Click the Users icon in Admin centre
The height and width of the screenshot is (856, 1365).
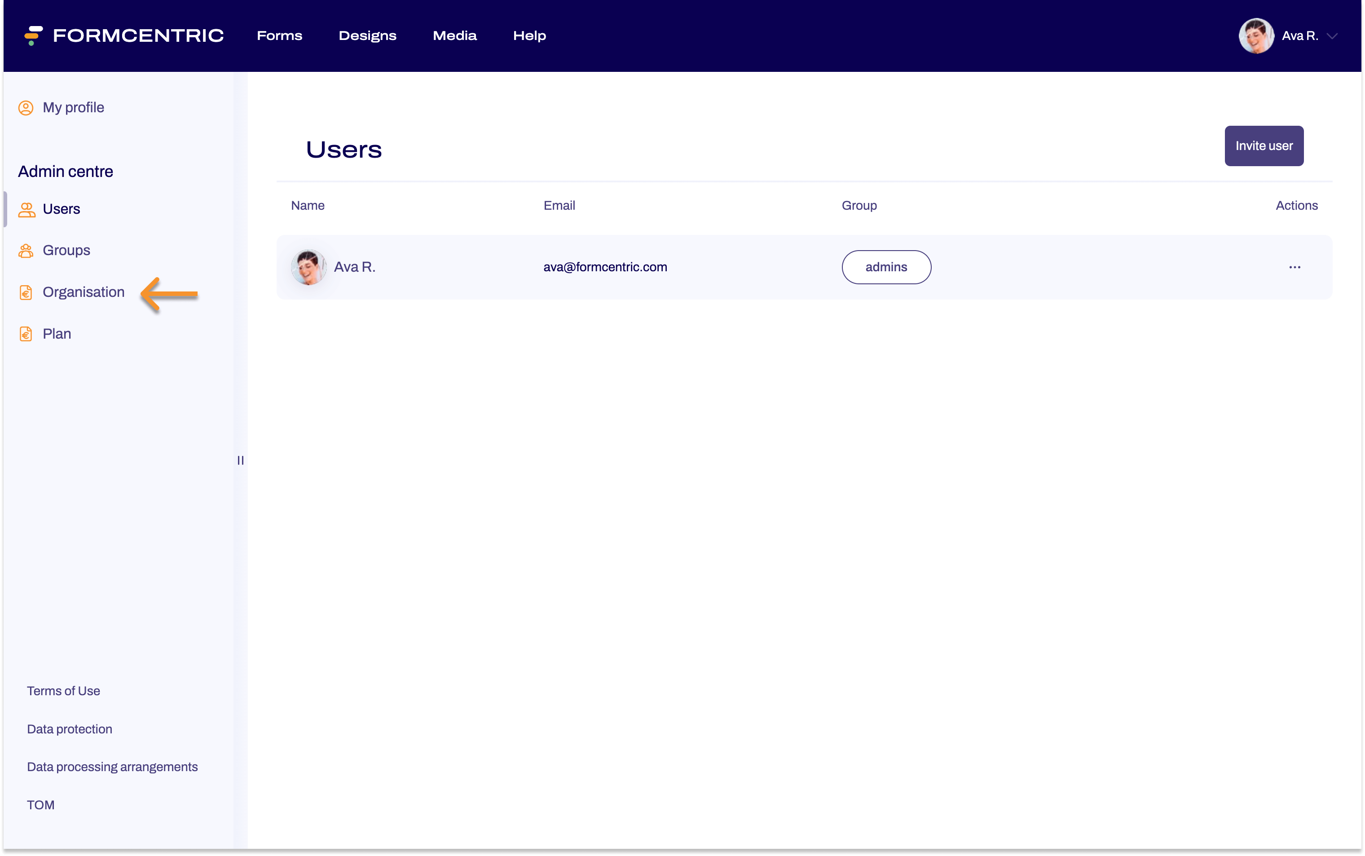(26, 208)
